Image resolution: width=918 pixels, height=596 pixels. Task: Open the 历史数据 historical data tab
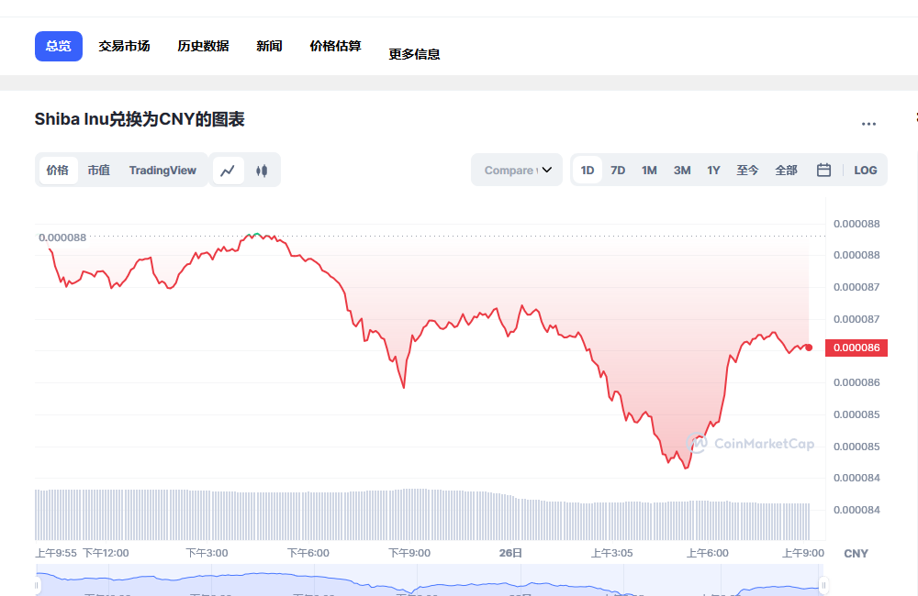(x=203, y=46)
